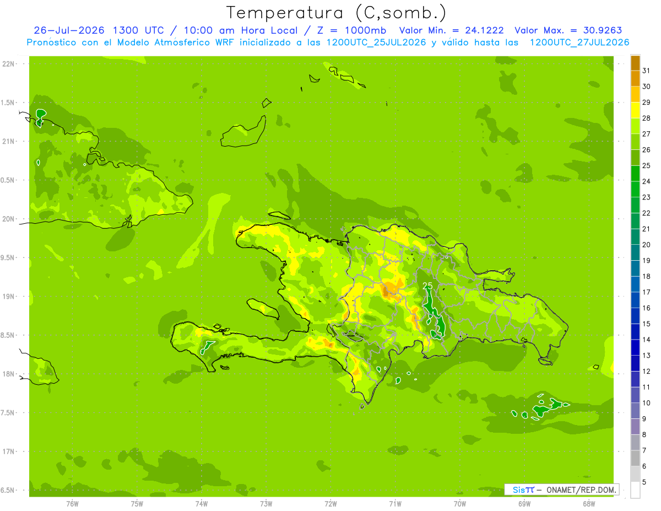Click the '71W' longitude label
Image resolution: width=661 pixels, height=511 pixels.
click(395, 504)
